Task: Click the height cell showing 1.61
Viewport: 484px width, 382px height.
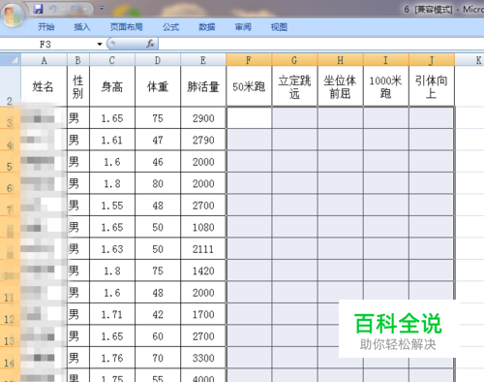Action: [x=112, y=140]
